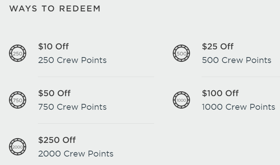Click the 1000 Crew Points text
The height and width of the screenshot is (165, 280).
click(238, 107)
